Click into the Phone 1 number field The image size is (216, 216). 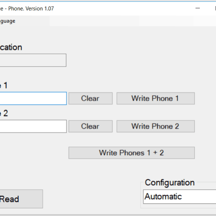tap(33, 99)
